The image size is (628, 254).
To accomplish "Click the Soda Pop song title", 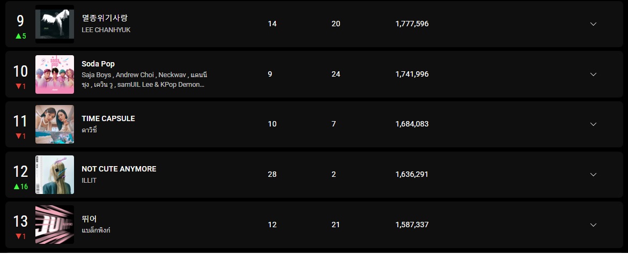I will pos(98,64).
